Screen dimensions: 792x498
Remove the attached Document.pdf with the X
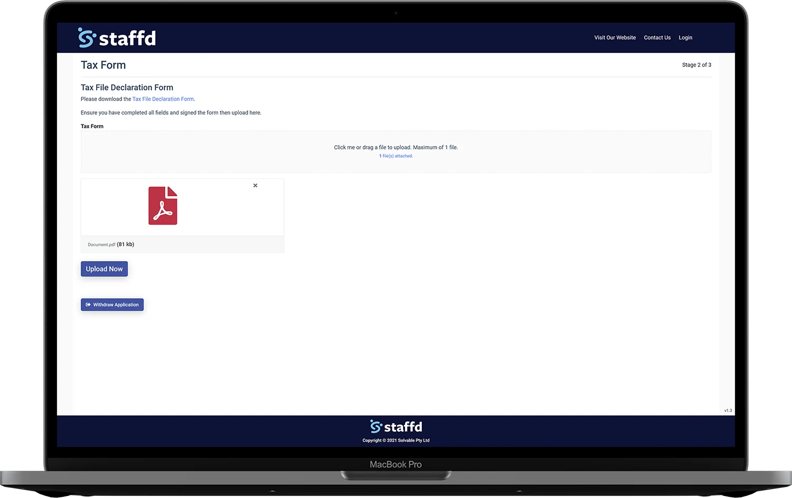255,186
